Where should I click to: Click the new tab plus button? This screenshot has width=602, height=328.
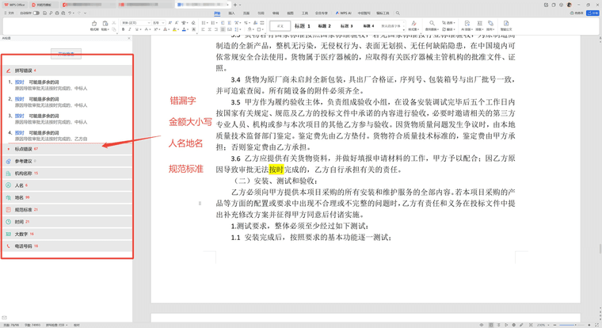(235, 5)
